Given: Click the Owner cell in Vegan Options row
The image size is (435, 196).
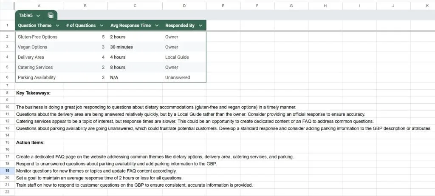Looking at the screenshot, I should click(x=184, y=47).
